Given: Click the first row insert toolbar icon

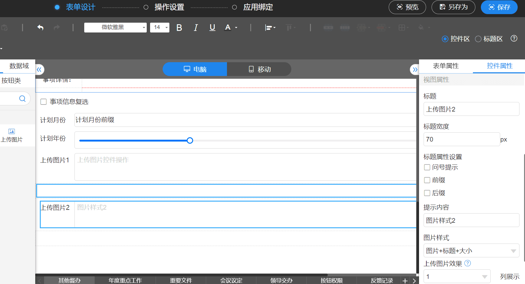Looking at the screenshot, I should click(x=328, y=28).
